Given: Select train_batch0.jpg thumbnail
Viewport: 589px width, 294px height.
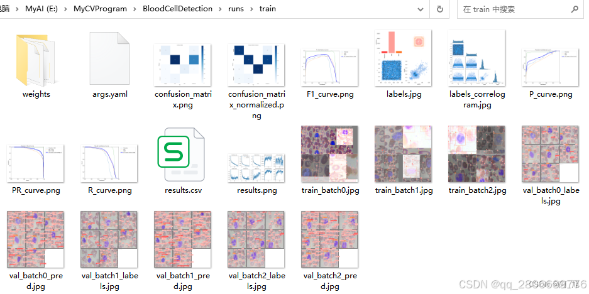Looking at the screenshot, I should [x=329, y=154].
